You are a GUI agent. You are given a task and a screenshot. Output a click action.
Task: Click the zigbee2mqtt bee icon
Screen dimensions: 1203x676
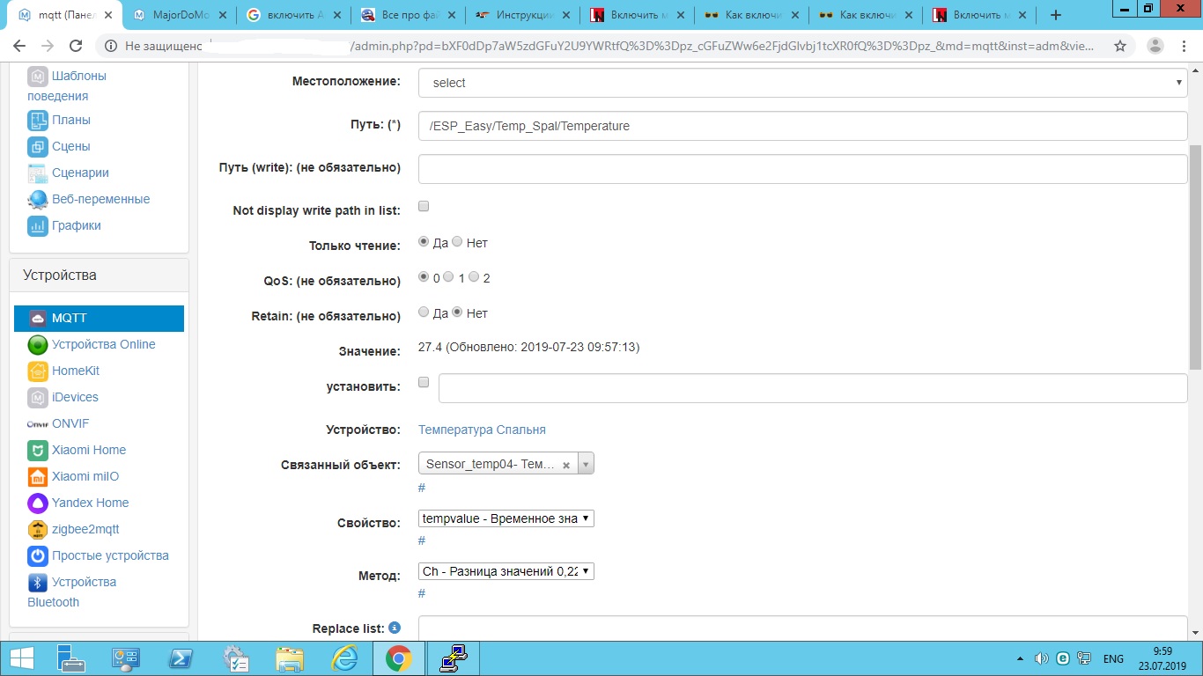click(37, 530)
